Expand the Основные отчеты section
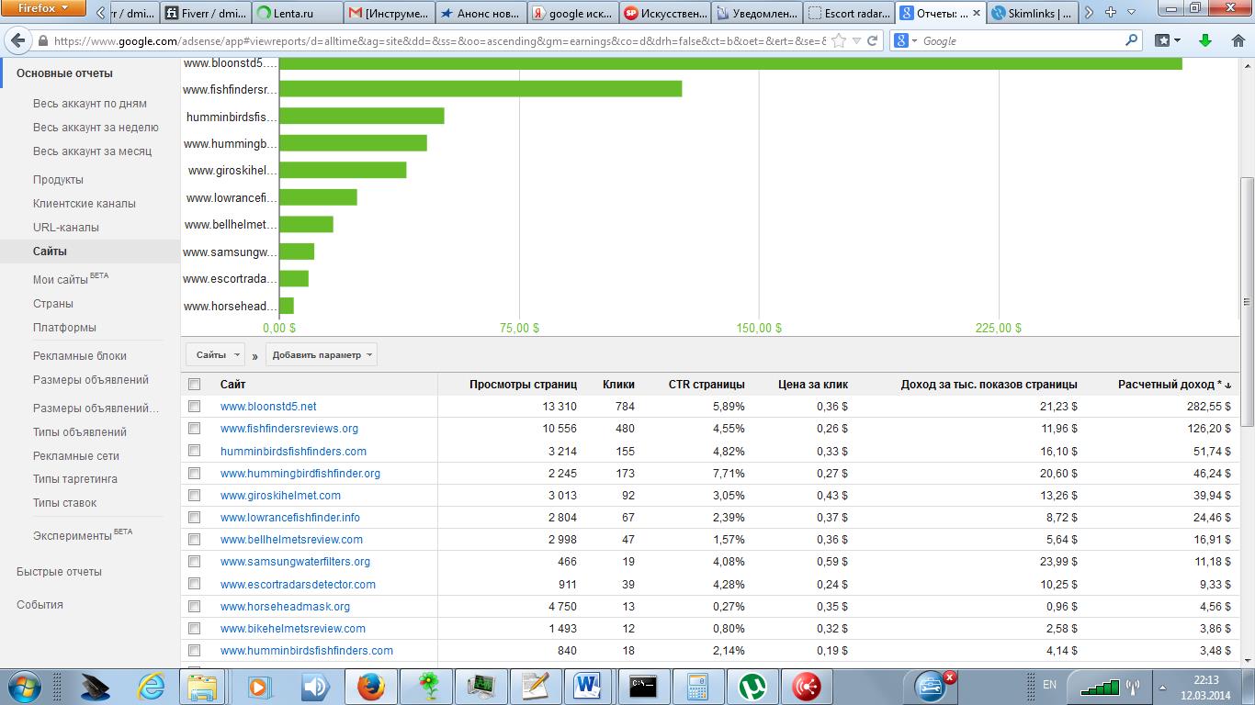Image resolution: width=1255 pixels, height=705 pixels. pyautogui.click(x=64, y=73)
